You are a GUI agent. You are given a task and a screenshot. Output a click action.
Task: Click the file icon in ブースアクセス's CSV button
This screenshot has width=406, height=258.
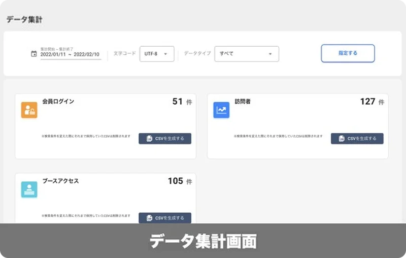[149, 218]
